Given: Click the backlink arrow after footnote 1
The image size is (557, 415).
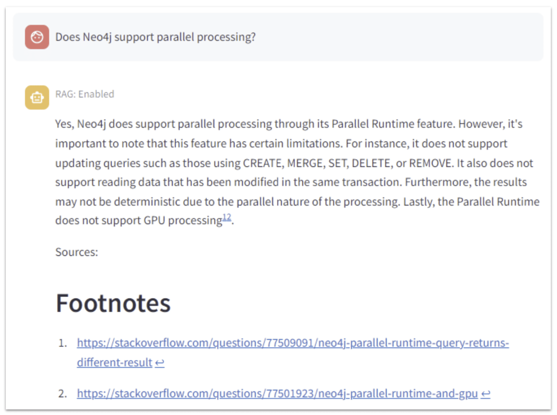Looking at the screenshot, I should coord(160,362).
